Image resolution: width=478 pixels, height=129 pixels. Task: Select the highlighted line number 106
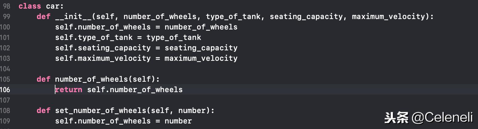(5, 90)
